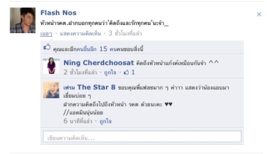Focus the เขียนความคิดเห็น comment box
This screenshot has width=267, height=154.
142,136
